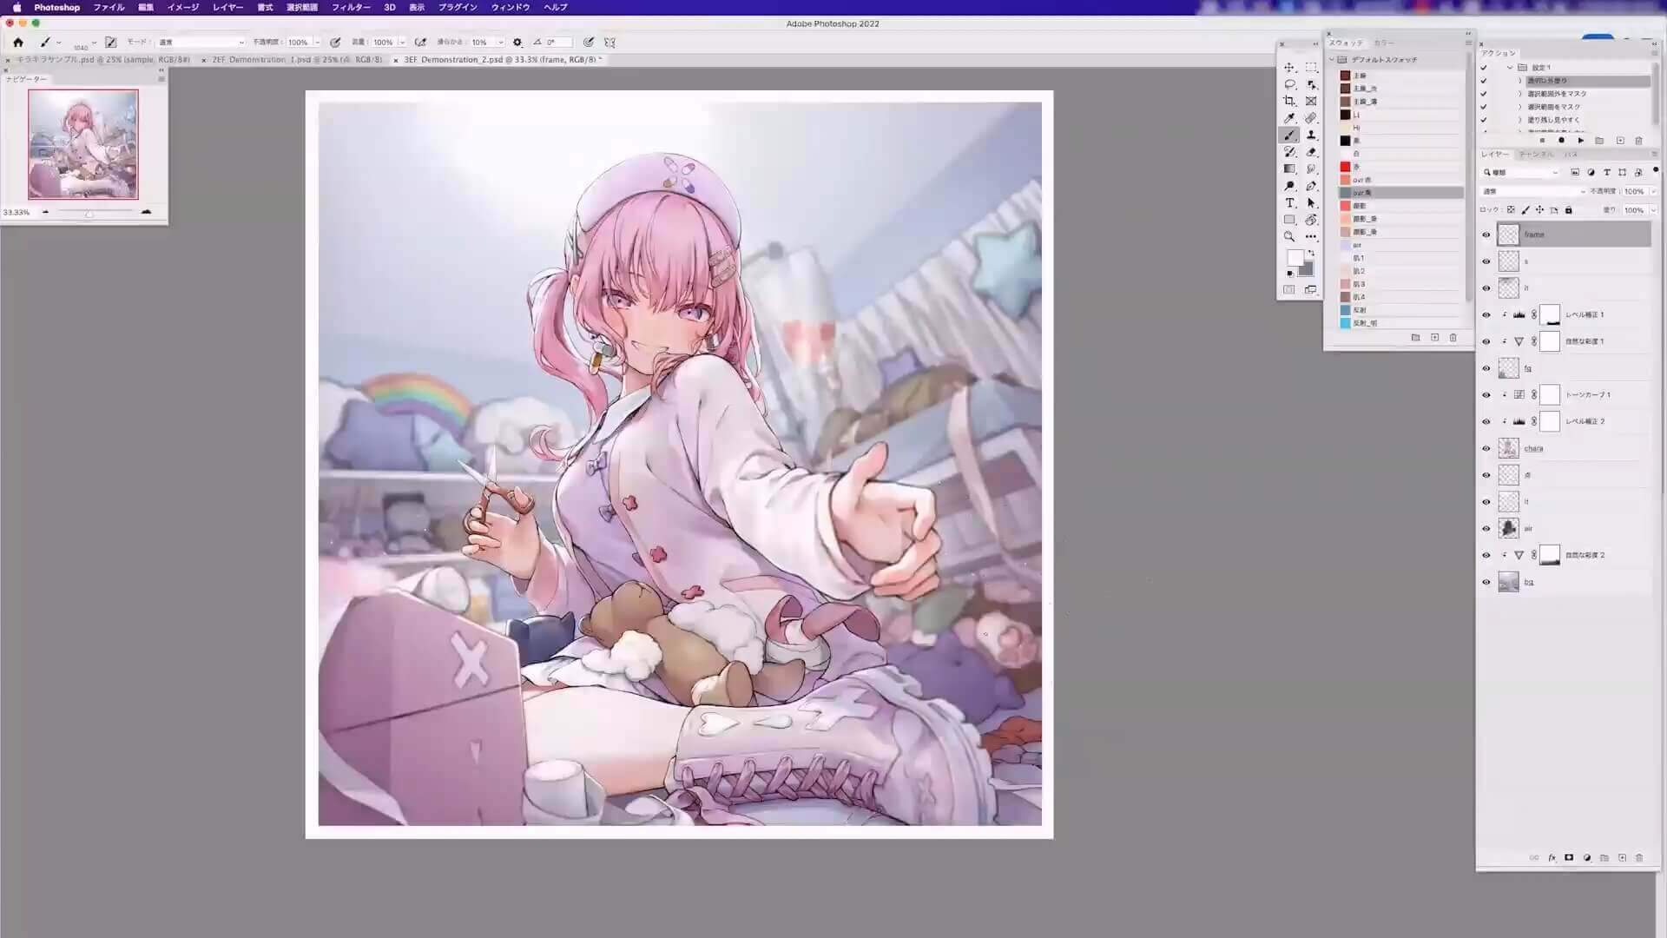Select the Gradient tool
The height and width of the screenshot is (938, 1667).
pyautogui.click(x=1289, y=169)
